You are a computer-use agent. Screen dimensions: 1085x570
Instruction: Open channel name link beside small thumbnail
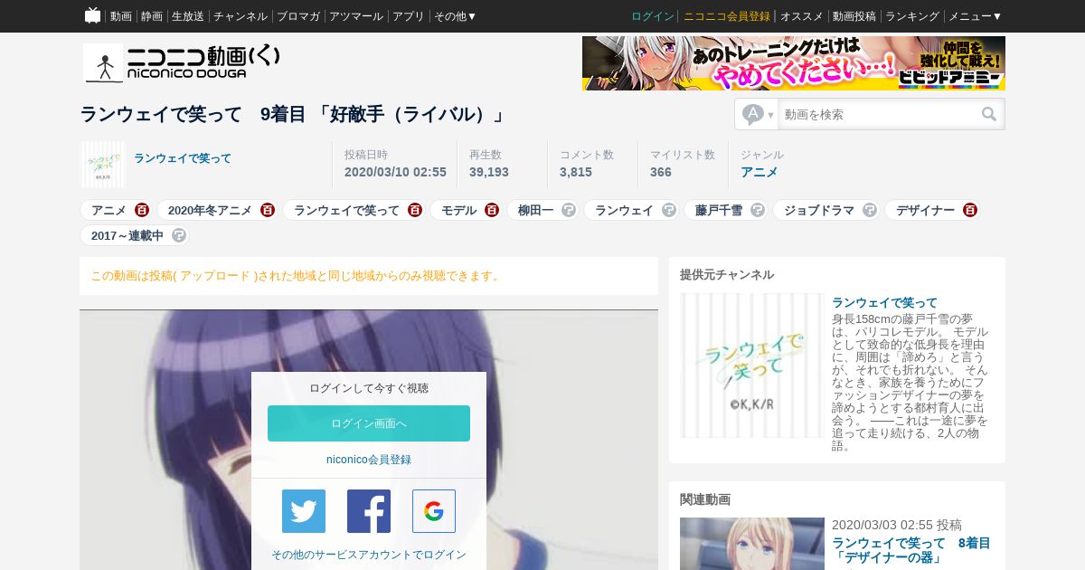(183, 158)
